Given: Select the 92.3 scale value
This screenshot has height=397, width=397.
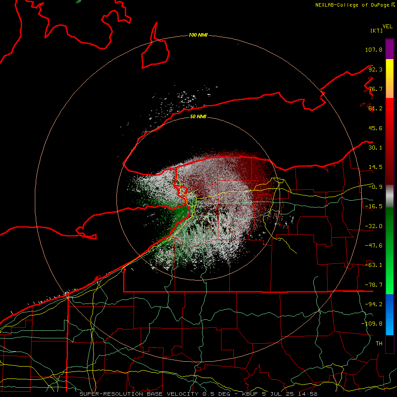Looking at the screenshot, I should (375, 69).
